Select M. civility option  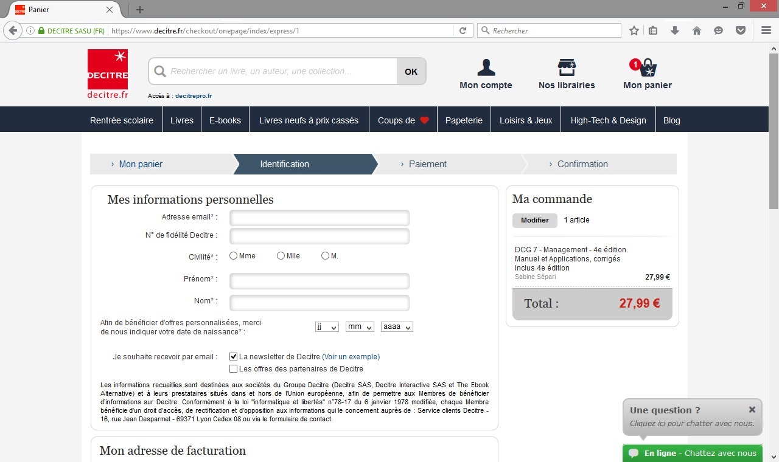tap(325, 256)
